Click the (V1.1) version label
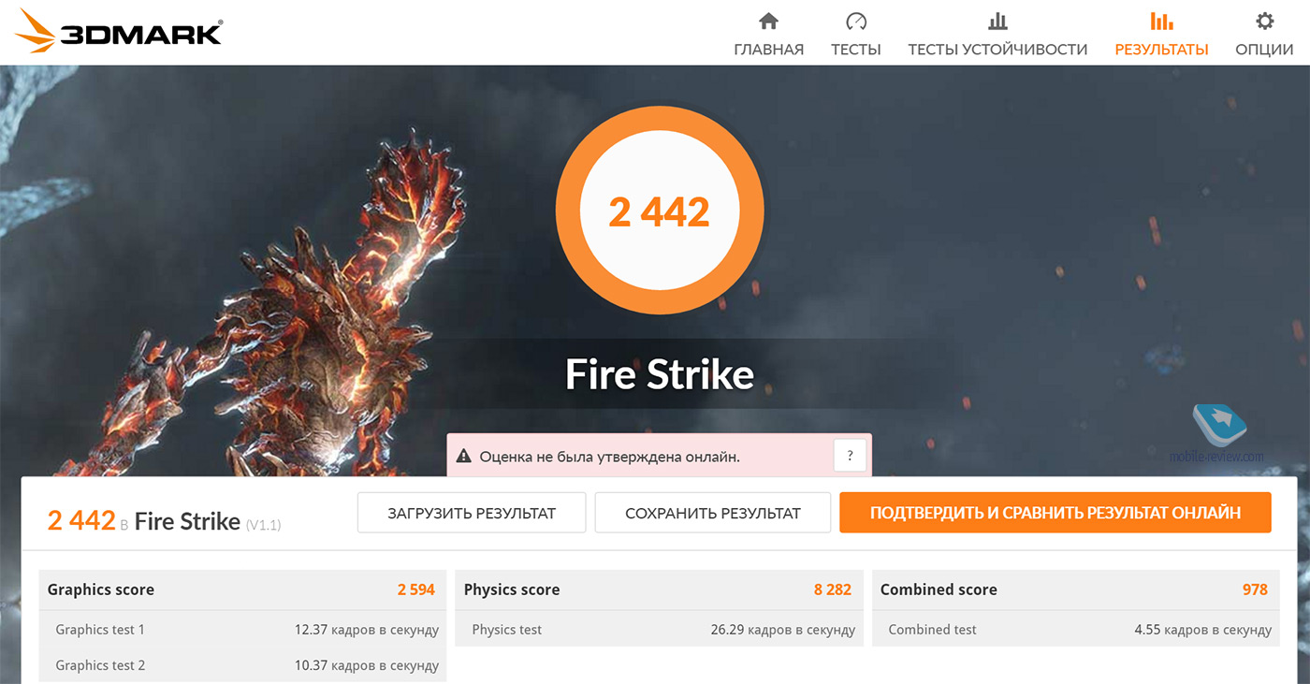The height and width of the screenshot is (684, 1310). pos(263,526)
